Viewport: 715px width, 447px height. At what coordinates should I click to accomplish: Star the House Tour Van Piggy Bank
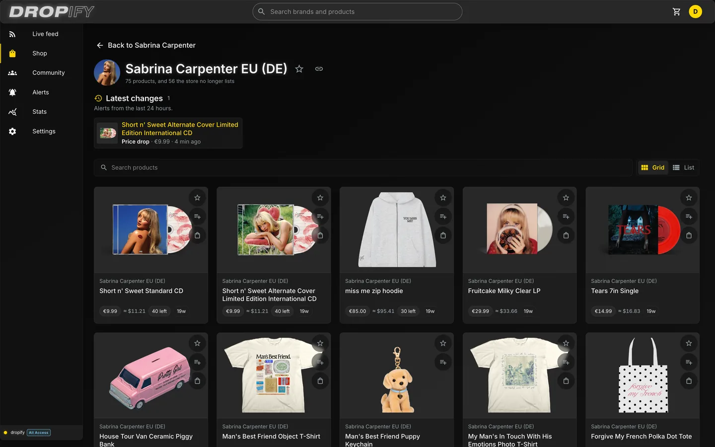click(x=197, y=343)
